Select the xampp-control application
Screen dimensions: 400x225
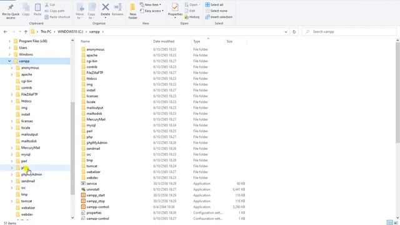[x=97, y=207]
